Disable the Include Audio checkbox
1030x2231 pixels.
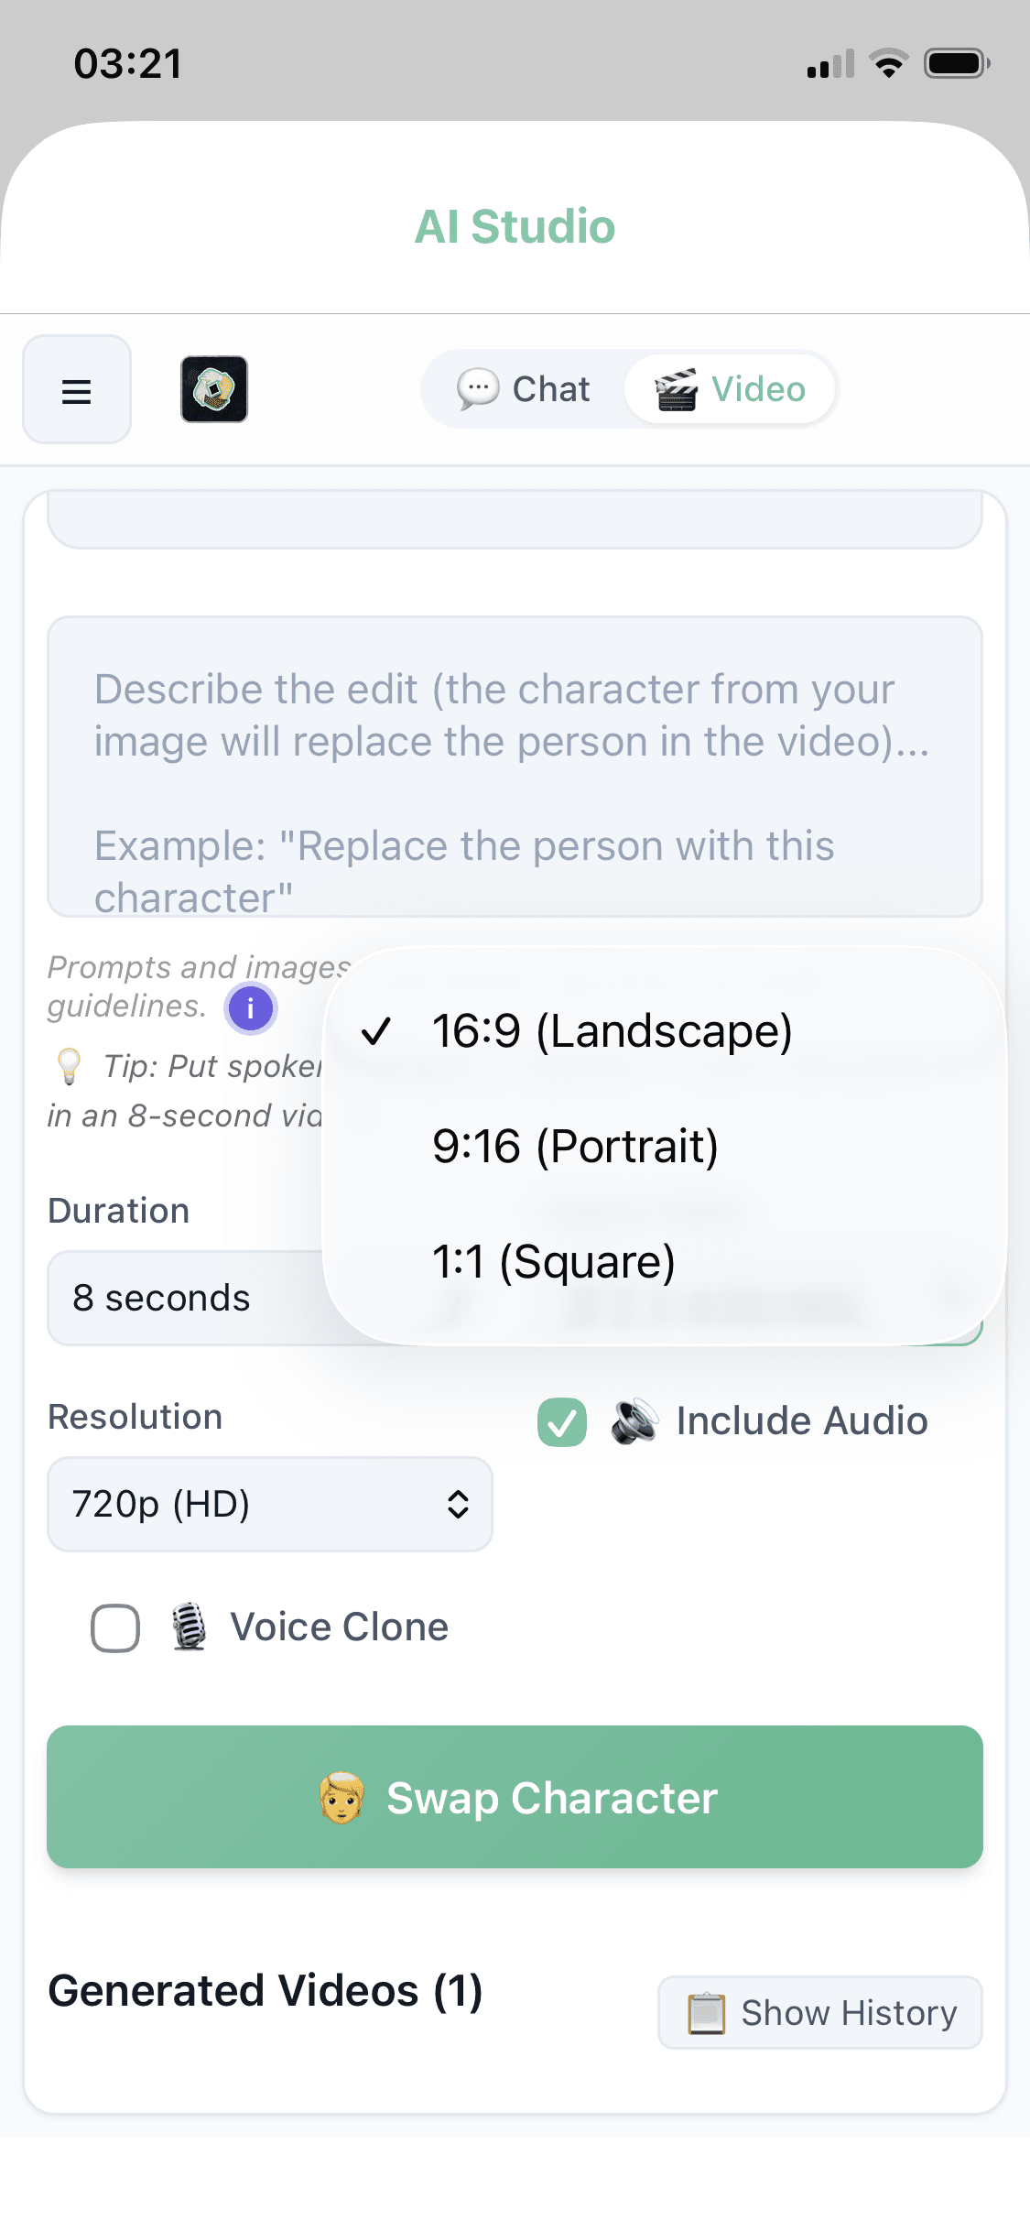pos(562,1421)
